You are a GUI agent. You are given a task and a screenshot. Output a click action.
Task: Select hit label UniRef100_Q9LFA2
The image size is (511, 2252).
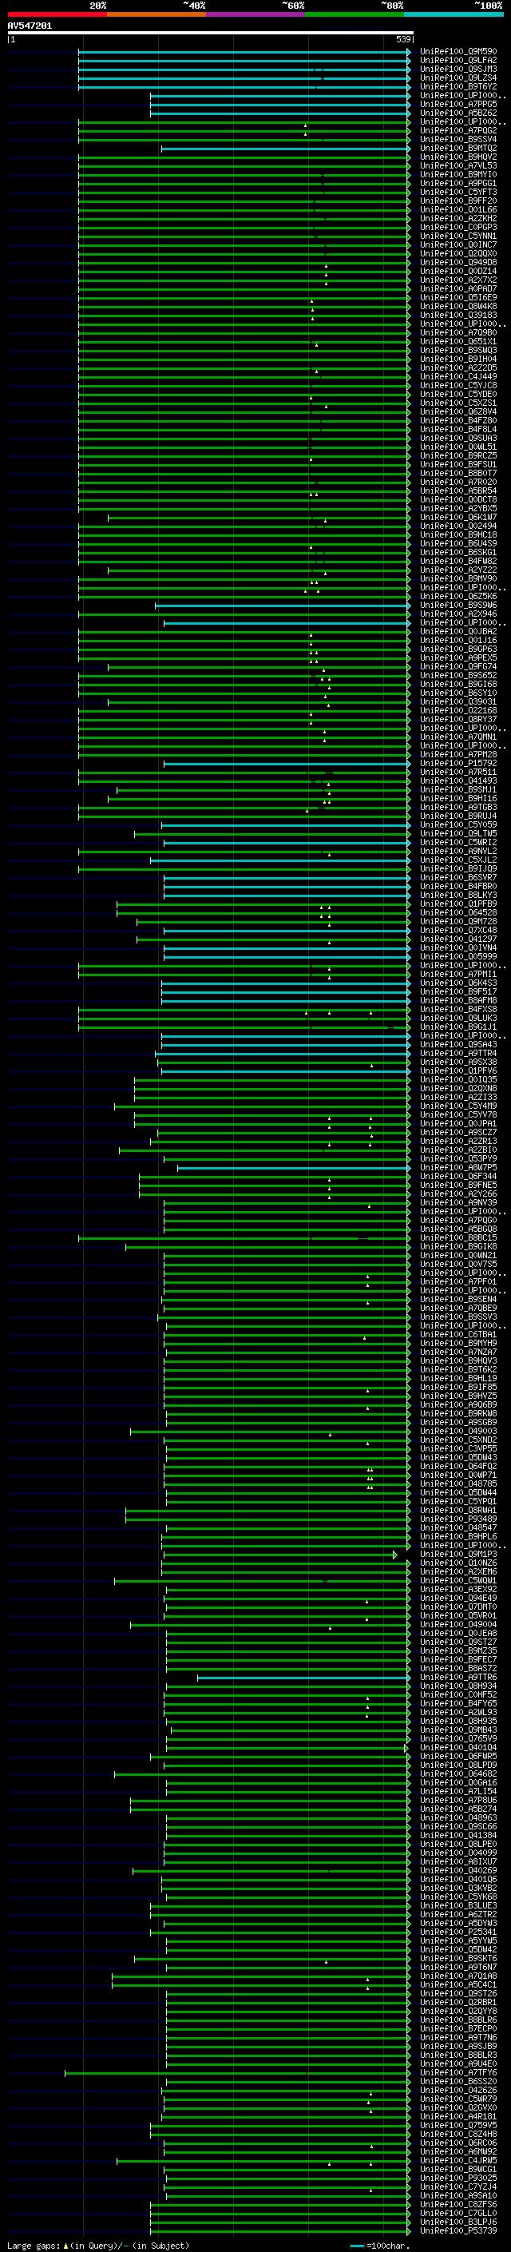[458, 61]
